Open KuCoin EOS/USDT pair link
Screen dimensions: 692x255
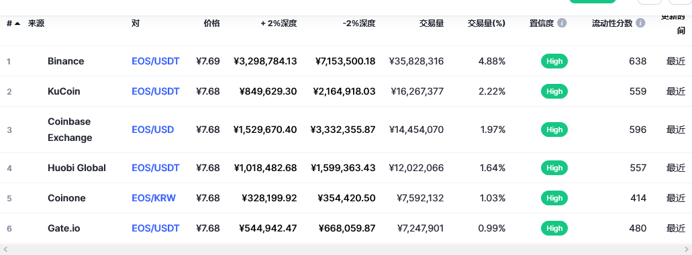coord(155,91)
